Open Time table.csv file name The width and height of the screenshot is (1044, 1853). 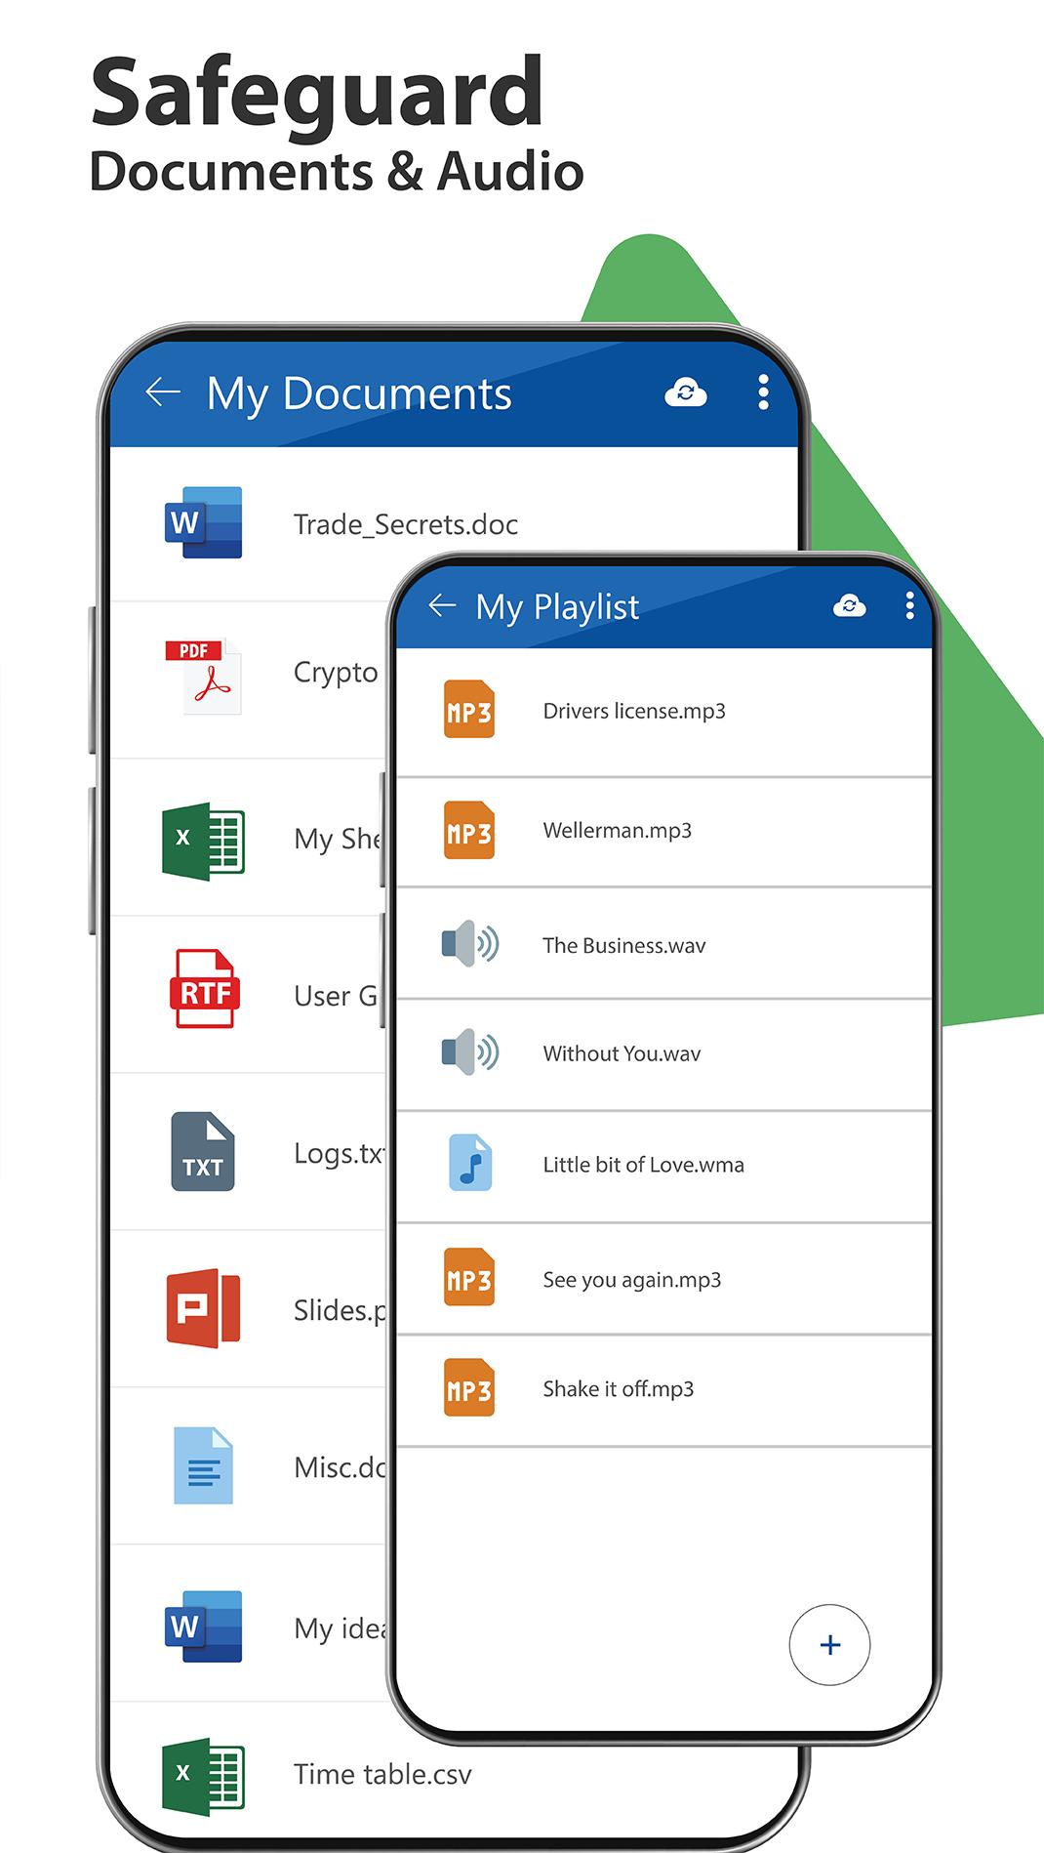click(382, 1774)
